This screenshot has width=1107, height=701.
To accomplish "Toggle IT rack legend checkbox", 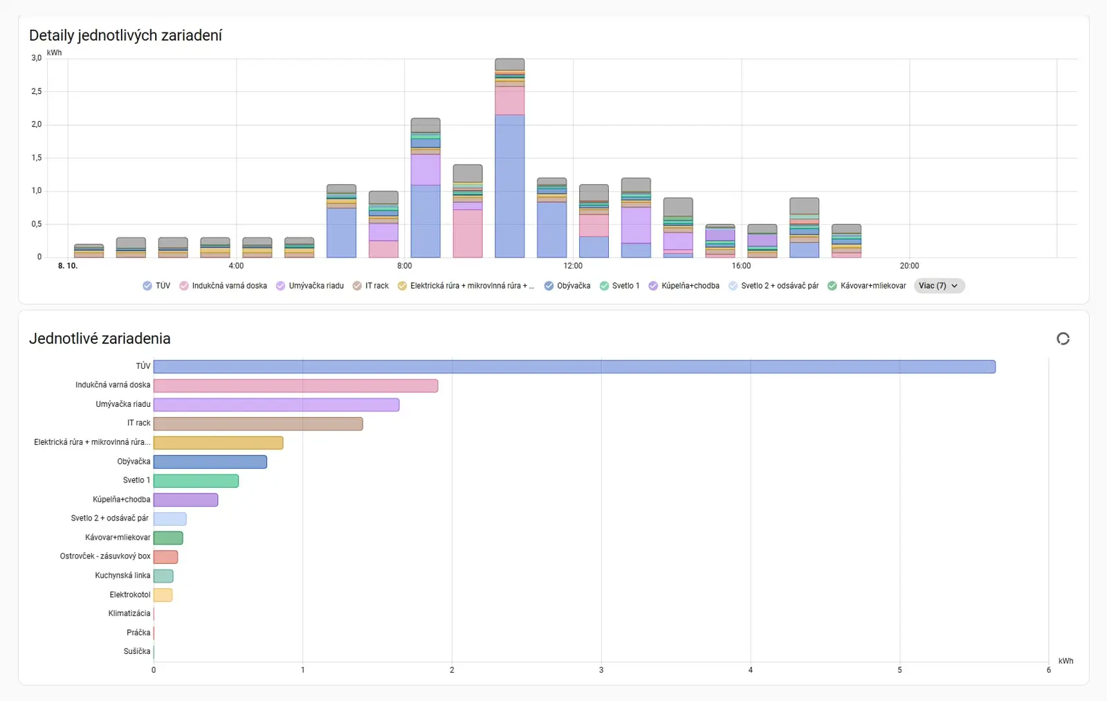I will click(x=357, y=286).
